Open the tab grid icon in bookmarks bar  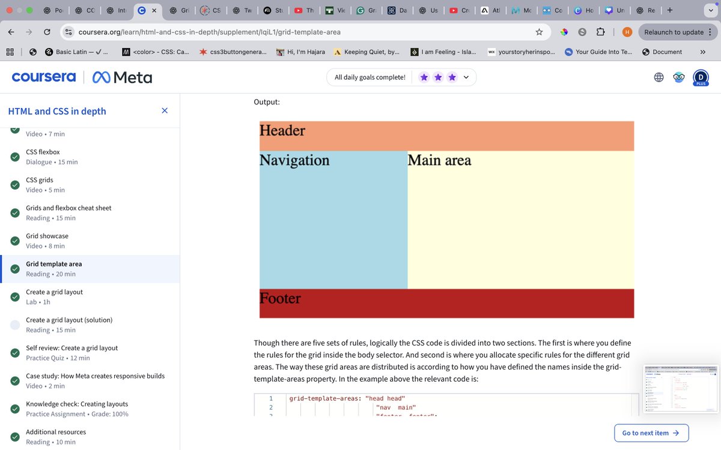pos(8,52)
